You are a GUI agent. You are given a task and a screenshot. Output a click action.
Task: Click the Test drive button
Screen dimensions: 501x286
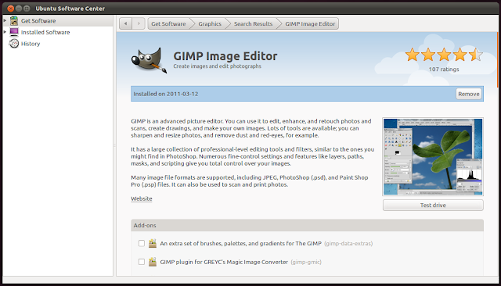click(433, 205)
